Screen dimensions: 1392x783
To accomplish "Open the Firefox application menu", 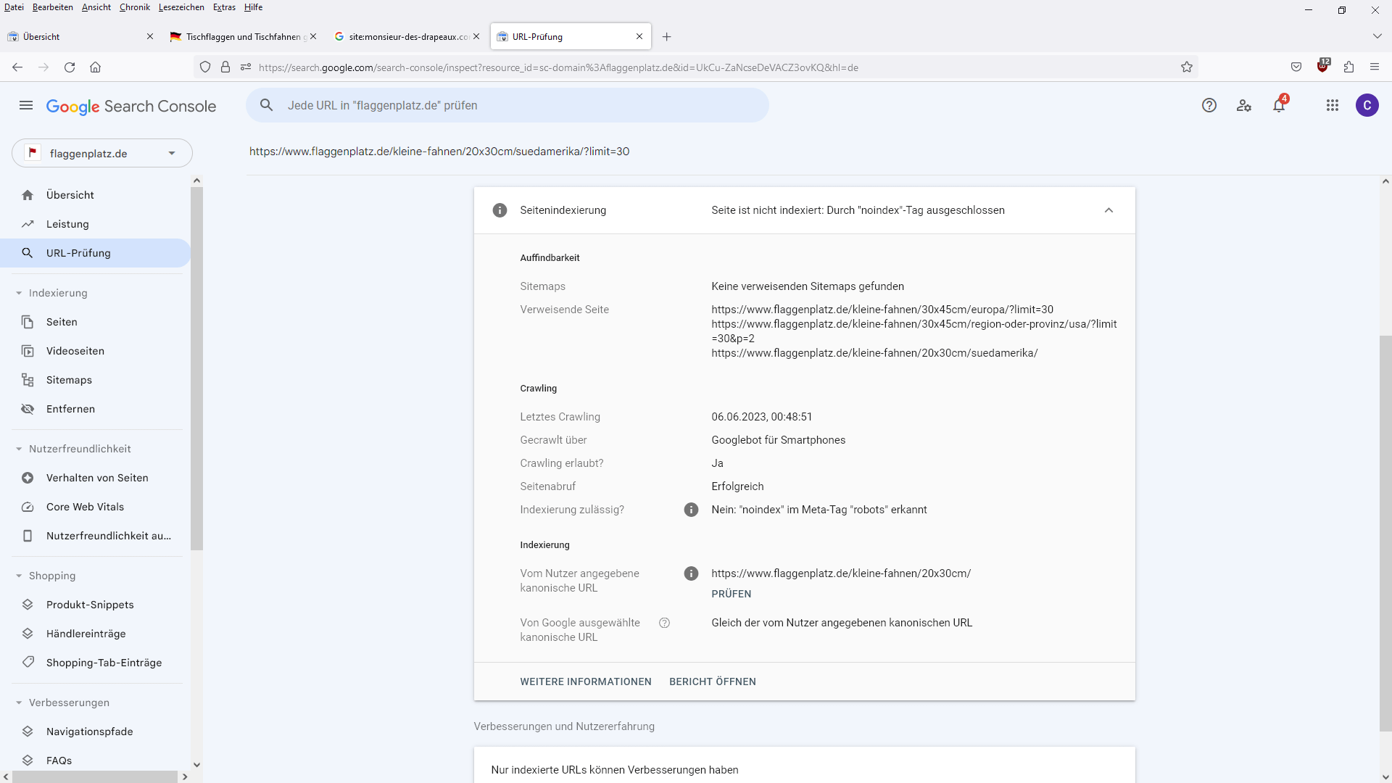I will [x=1375, y=67].
